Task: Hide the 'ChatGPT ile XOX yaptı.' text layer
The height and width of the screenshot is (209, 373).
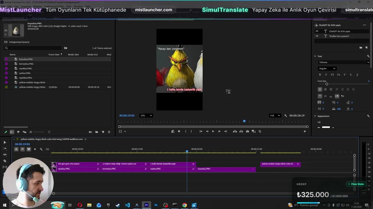Action: point(317,31)
